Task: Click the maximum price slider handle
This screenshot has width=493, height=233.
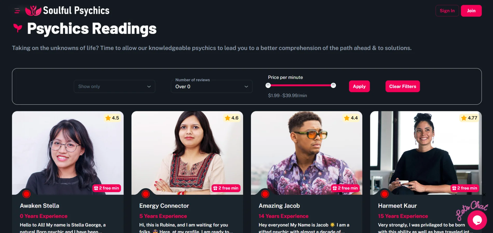Action: 333,85
